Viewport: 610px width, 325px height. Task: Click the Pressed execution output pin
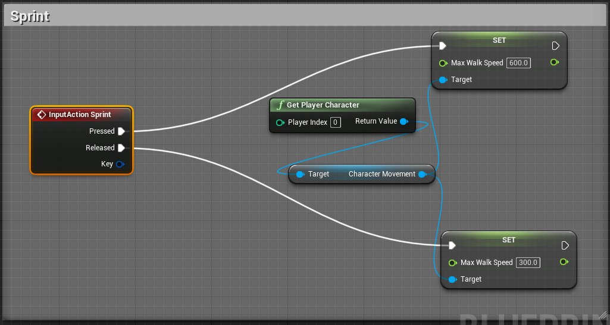(121, 131)
